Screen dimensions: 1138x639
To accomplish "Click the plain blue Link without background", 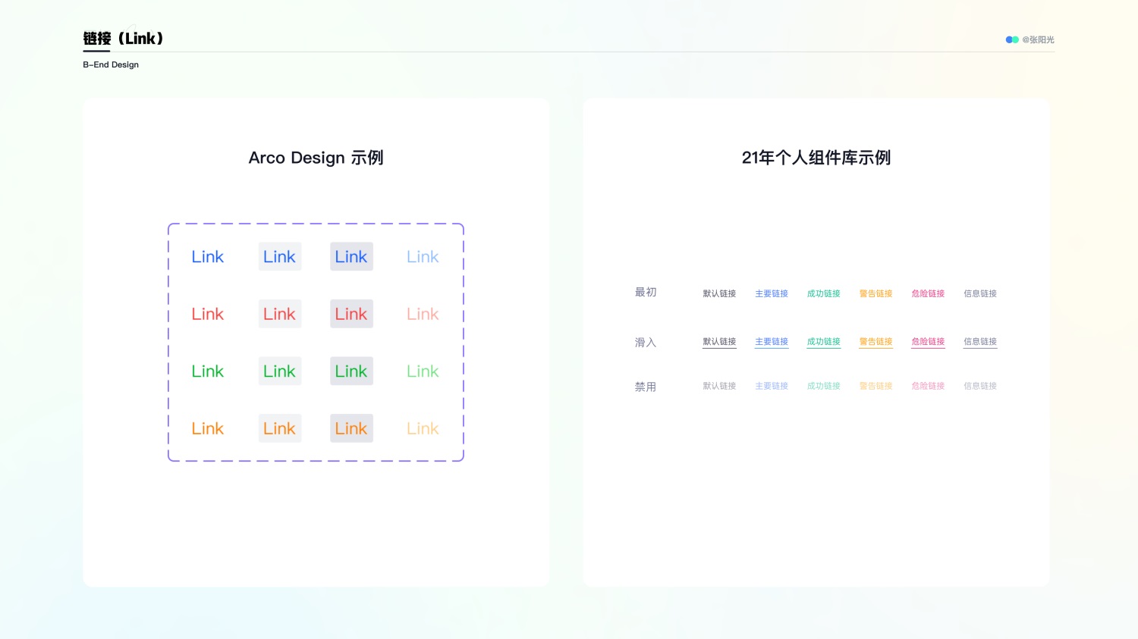I will click(x=207, y=257).
